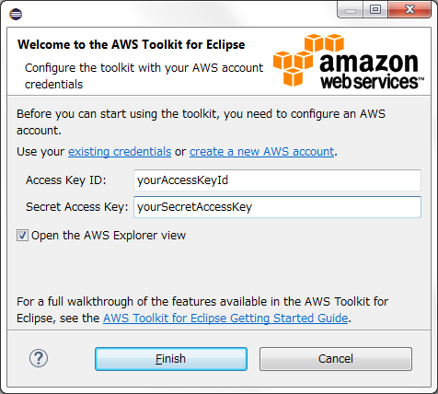Viewport: 438px width, 394px height.
Task: Close the dialog with the red X
Action: click(x=409, y=10)
